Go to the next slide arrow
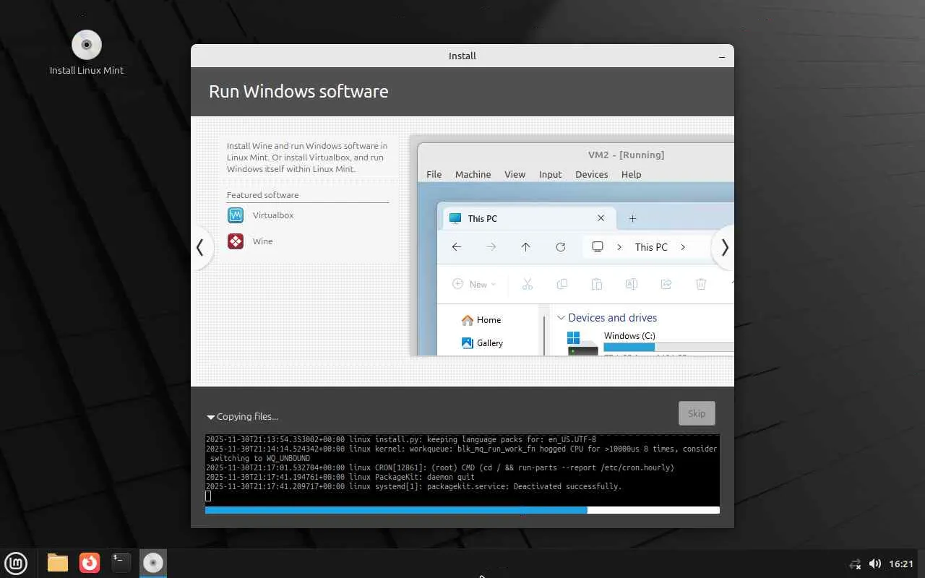 click(724, 247)
